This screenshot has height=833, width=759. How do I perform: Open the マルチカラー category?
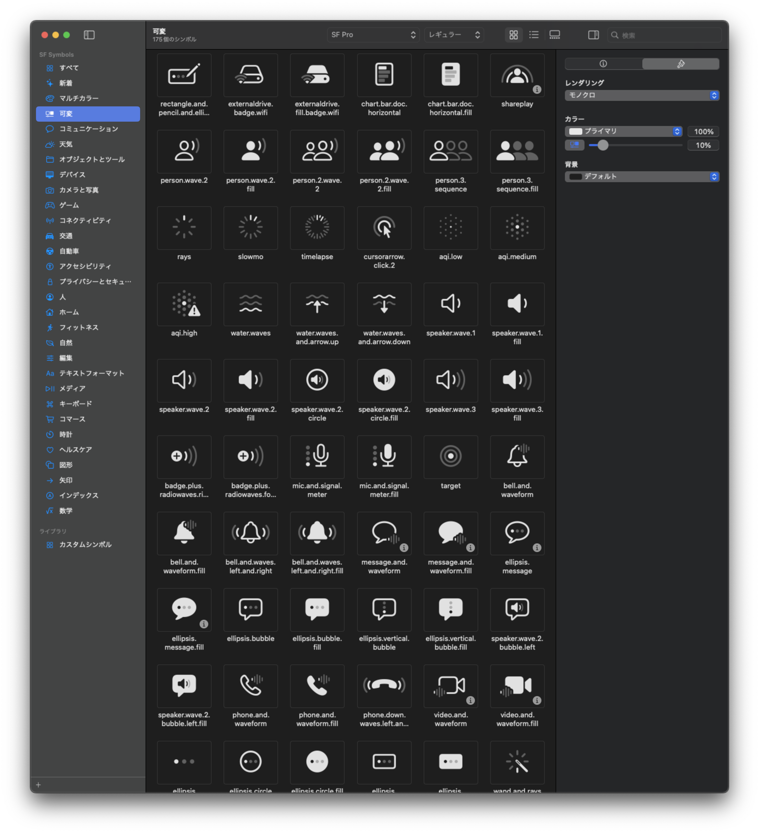click(79, 98)
